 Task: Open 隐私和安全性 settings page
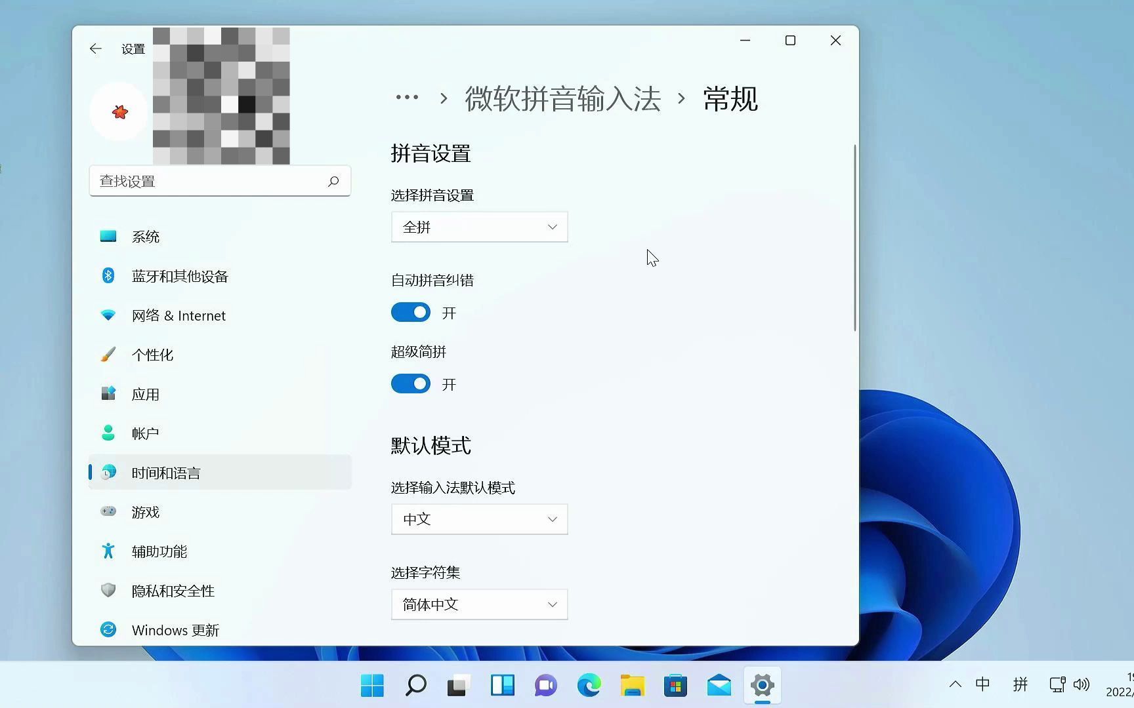[x=220, y=591]
